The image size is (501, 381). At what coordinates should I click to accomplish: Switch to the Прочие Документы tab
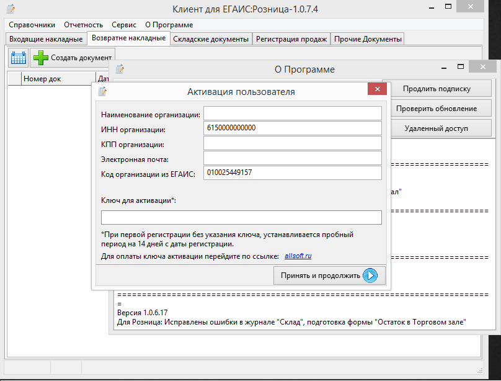click(x=368, y=39)
